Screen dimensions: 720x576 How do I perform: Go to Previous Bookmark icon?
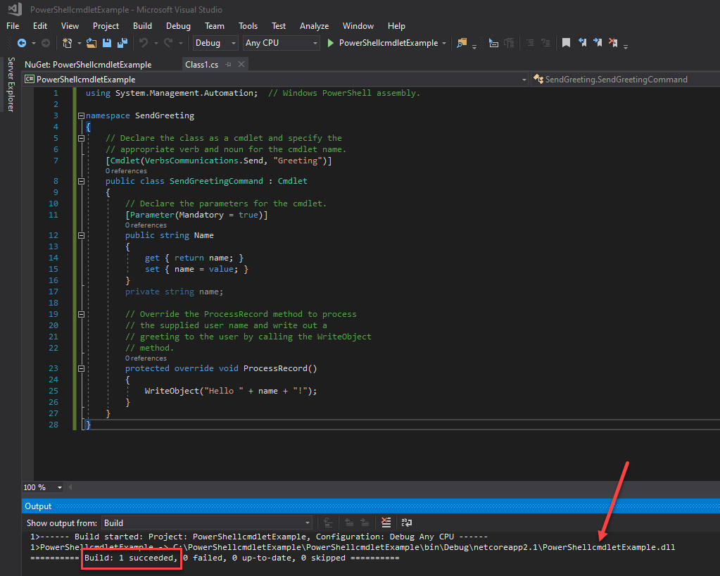582,43
